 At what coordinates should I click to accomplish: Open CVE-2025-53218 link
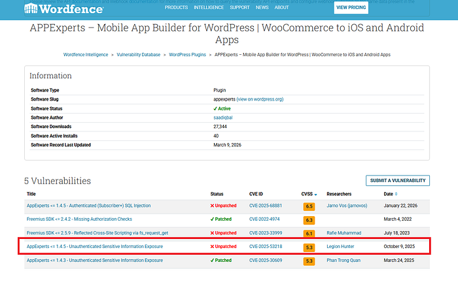(266, 246)
